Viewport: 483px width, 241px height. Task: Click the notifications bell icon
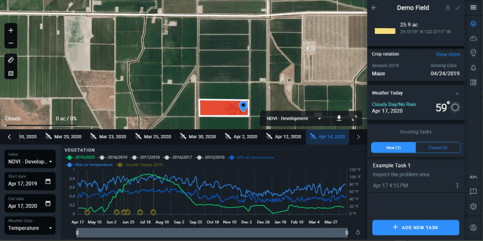[x=474, y=68]
